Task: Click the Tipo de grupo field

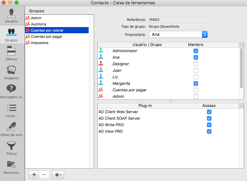Action: coord(178,26)
